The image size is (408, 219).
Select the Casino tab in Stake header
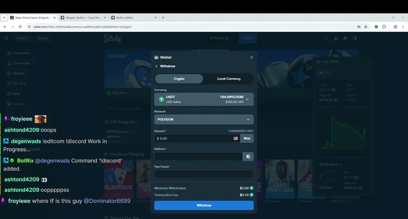click(x=22, y=38)
